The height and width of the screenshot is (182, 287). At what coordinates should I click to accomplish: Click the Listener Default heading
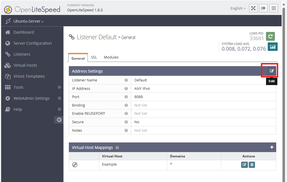pyautogui.click(x=97, y=37)
